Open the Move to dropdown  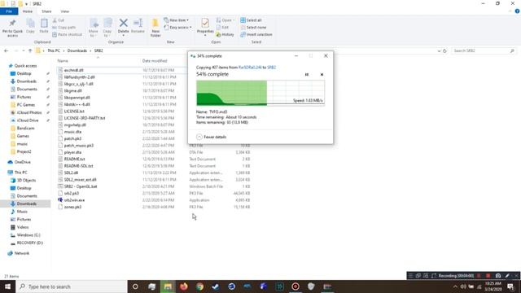(94, 28)
